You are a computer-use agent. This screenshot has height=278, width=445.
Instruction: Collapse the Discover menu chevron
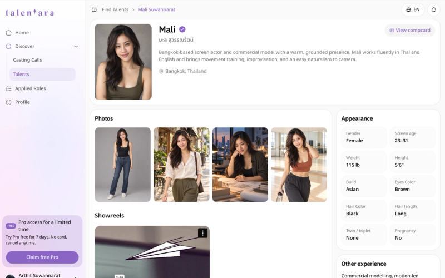(x=76, y=47)
